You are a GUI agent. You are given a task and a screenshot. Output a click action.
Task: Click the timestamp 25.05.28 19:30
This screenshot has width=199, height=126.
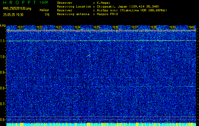tap(13, 15)
